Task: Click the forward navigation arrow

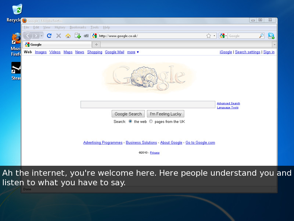Action: click(36, 35)
